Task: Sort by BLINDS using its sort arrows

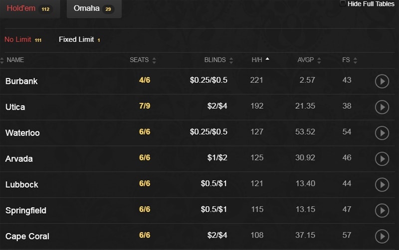Action: [x=231, y=60]
